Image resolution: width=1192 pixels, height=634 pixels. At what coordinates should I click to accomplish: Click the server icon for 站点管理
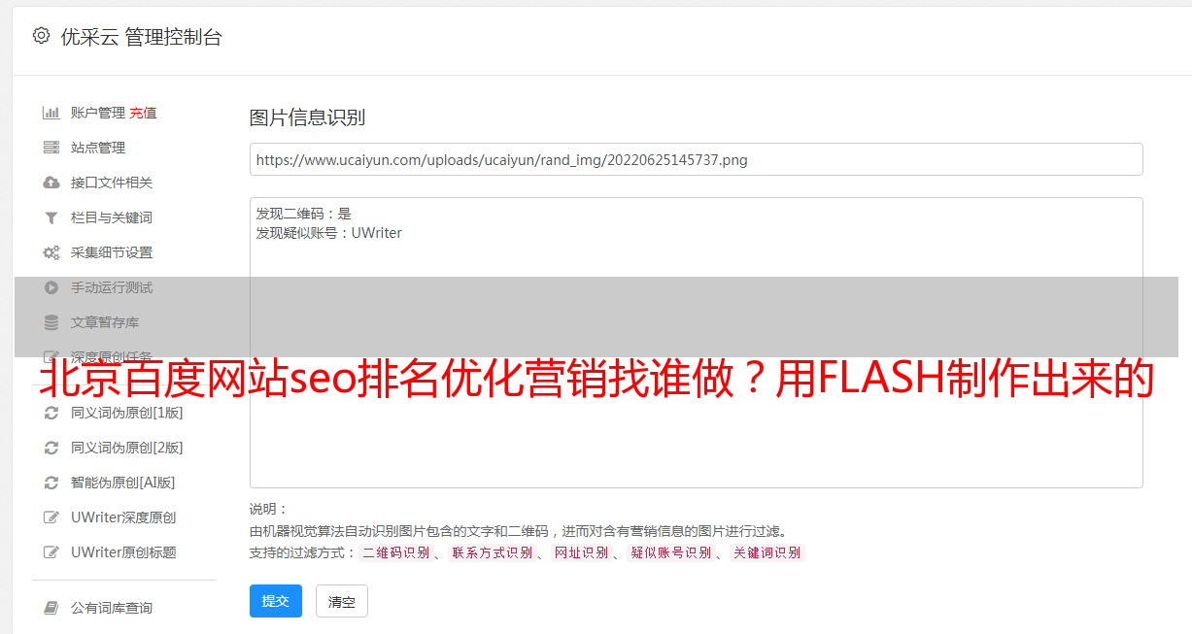tap(51, 148)
